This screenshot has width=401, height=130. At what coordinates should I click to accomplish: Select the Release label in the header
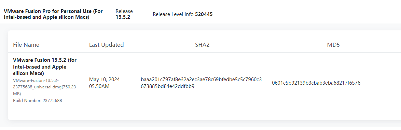tap(124, 11)
